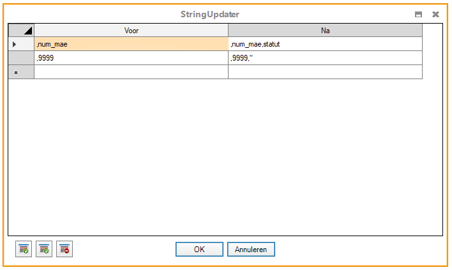Viewport: 452px width, 270px height.
Task: Click the Na column header
Action: tap(325, 30)
